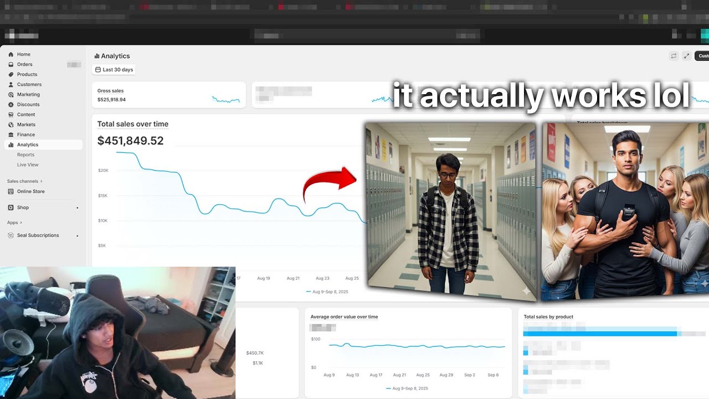Click the Discounts icon in sidebar
709x399 pixels.
point(11,104)
